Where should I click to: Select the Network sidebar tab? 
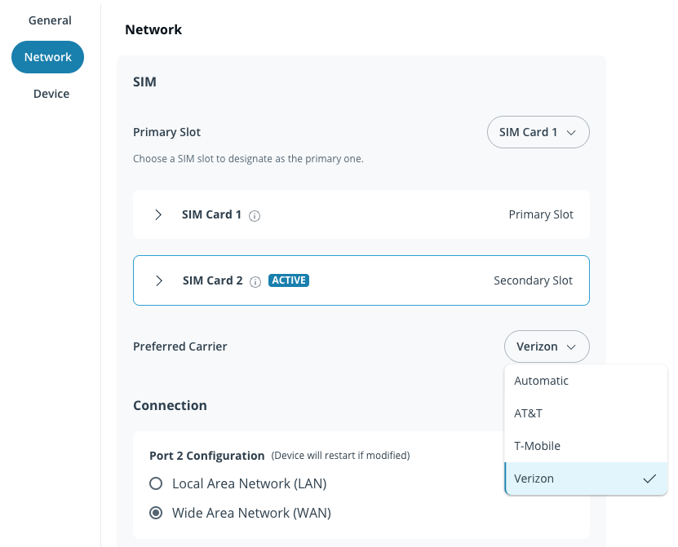click(47, 57)
